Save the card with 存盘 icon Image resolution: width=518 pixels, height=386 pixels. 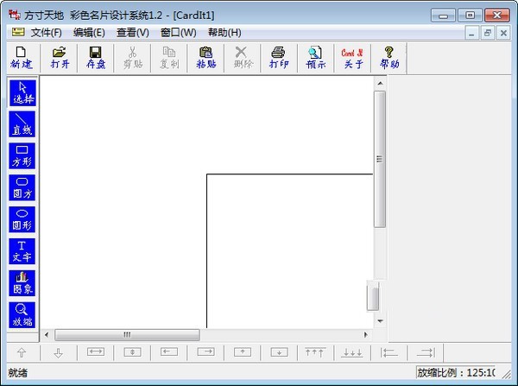(96, 58)
